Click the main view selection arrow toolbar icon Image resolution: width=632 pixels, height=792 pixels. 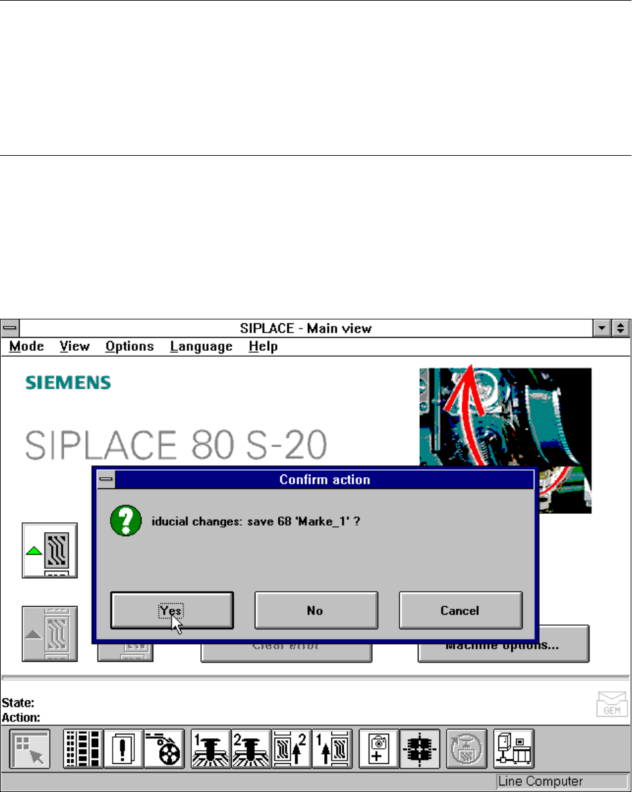(x=29, y=749)
